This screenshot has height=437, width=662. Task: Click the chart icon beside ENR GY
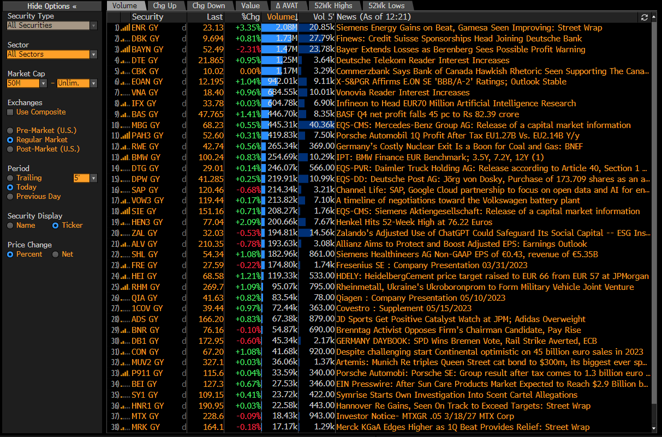125,28
